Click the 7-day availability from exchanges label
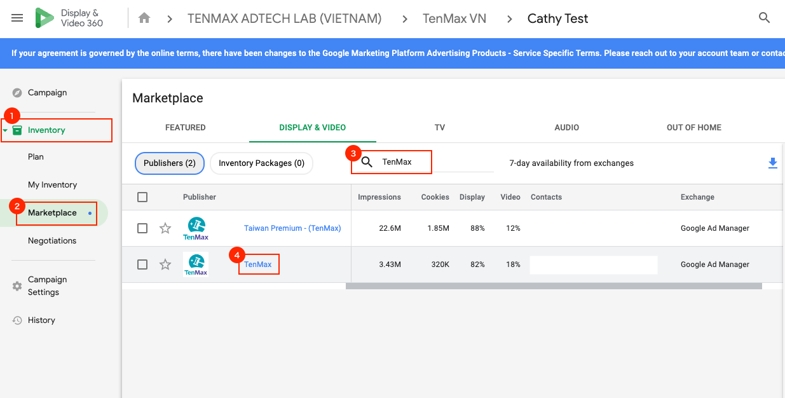785x398 pixels. tap(571, 163)
